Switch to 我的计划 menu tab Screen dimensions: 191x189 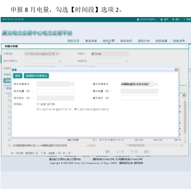coord(144,41)
